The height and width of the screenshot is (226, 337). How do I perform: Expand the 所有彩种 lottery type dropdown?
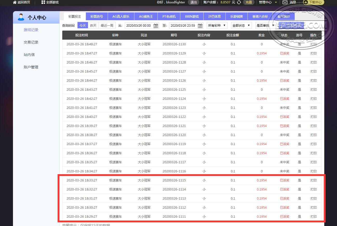click(x=217, y=25)
